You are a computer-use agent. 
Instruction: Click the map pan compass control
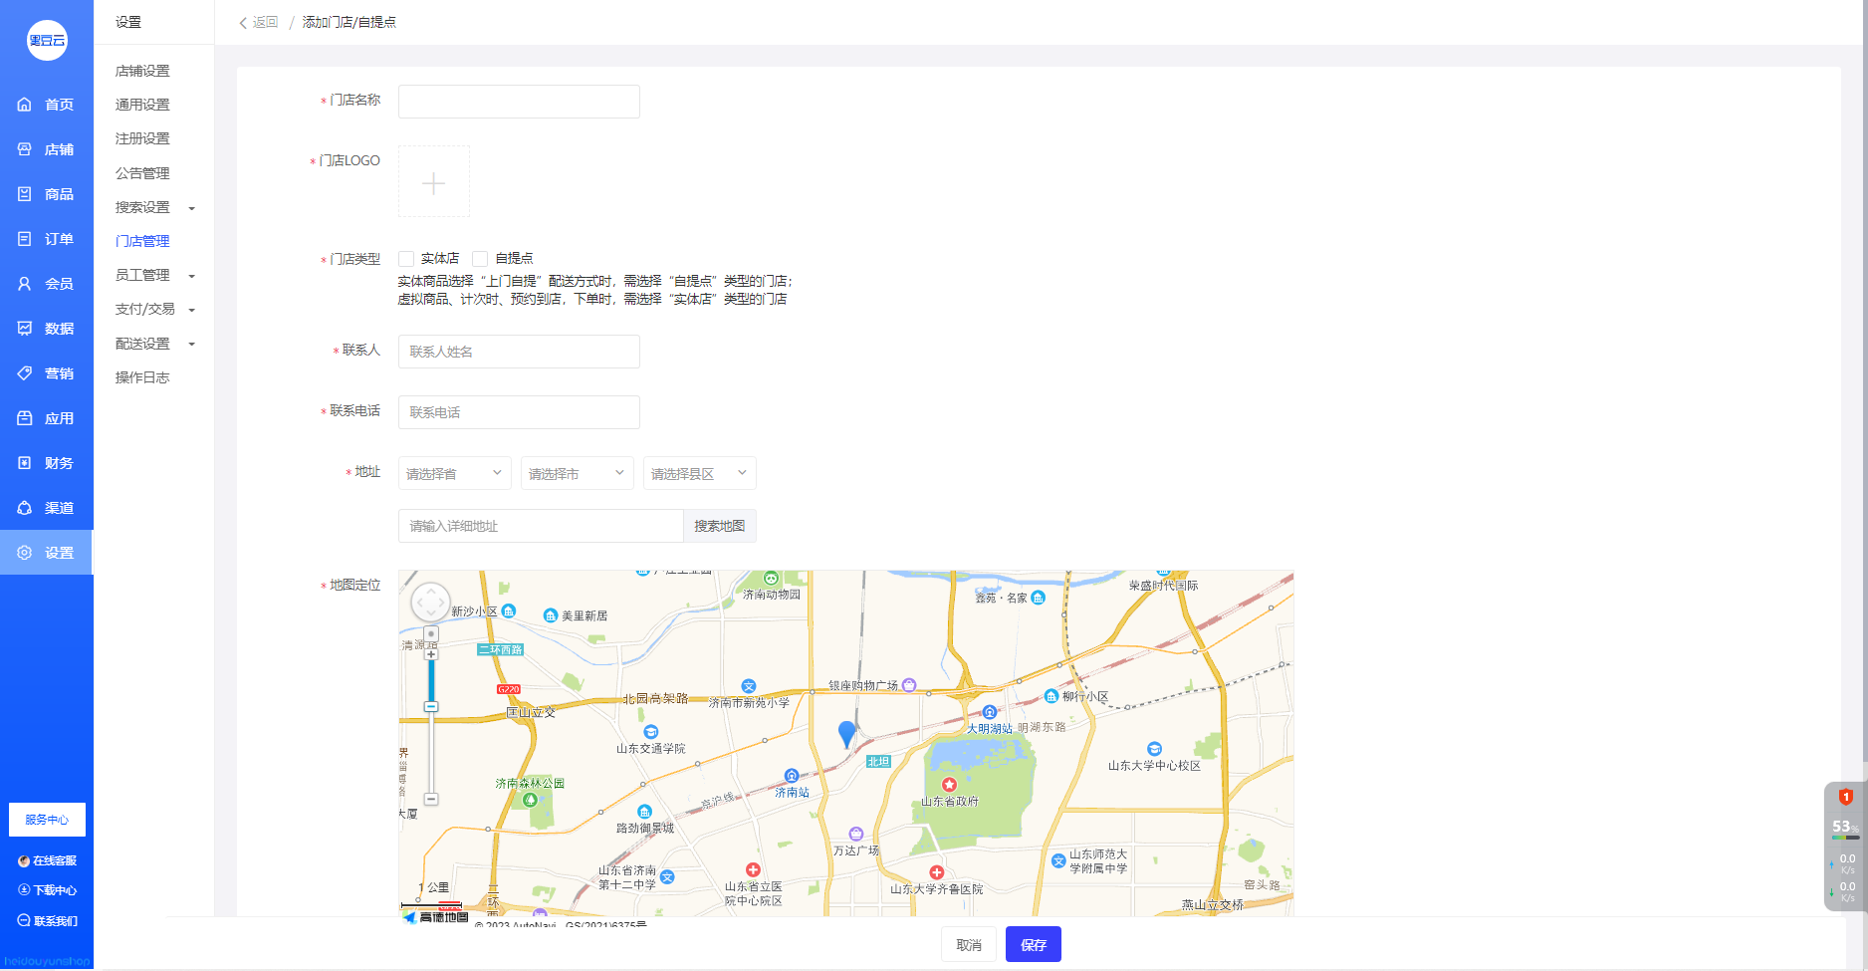[431, 603]
